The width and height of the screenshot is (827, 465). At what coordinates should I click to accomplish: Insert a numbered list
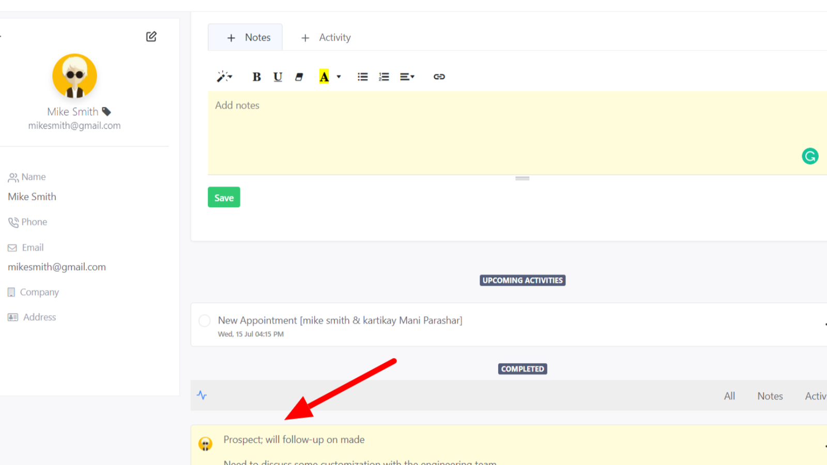(384, 77)
